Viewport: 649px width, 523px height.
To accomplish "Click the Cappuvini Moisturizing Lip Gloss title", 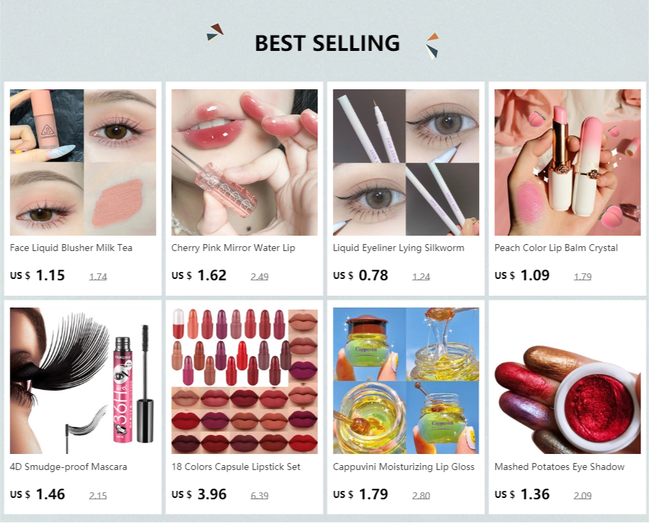I will [x=404, y=467].
